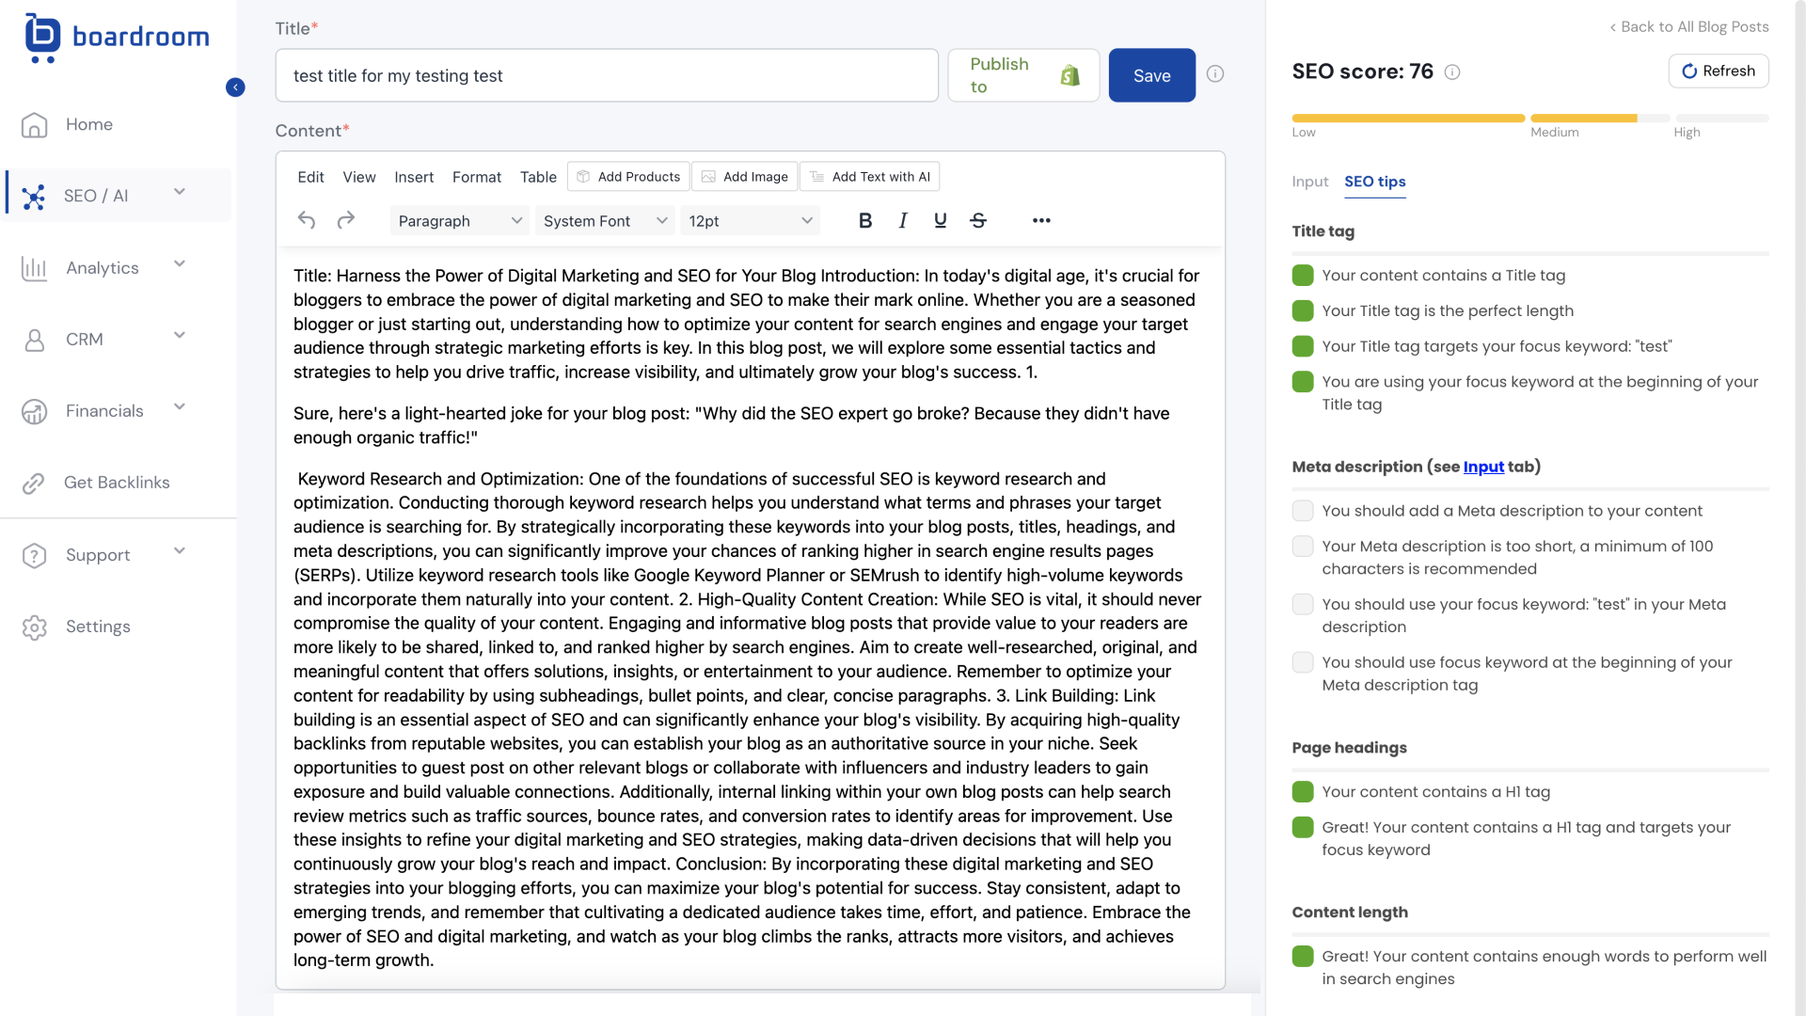Click the Underline formatting icon
1806x1016 pixels.
(941, 221)
